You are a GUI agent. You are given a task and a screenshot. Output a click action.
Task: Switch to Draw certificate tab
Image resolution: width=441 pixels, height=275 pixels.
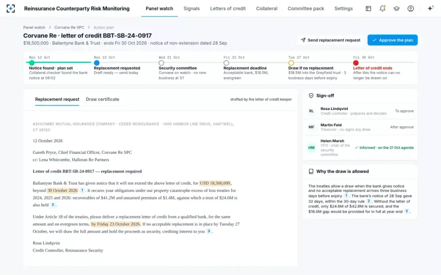(x=103, y=99)
